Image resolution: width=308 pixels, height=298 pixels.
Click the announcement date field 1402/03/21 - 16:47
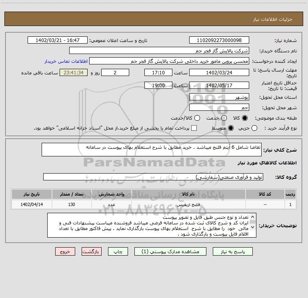tap(58, 40)
